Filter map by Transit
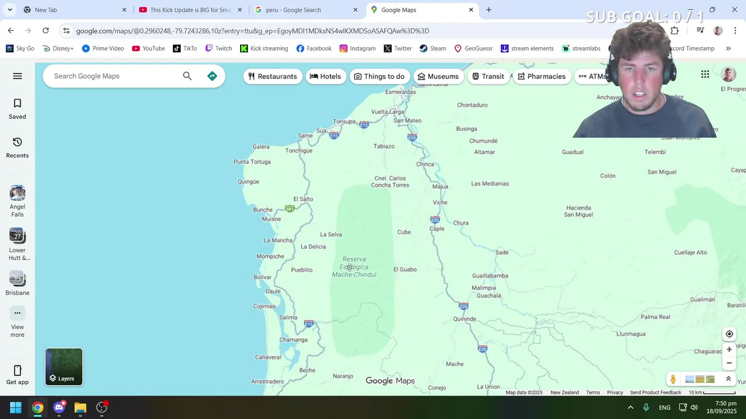Viewport: 746px width, 419px height. [x=488, y=76]
